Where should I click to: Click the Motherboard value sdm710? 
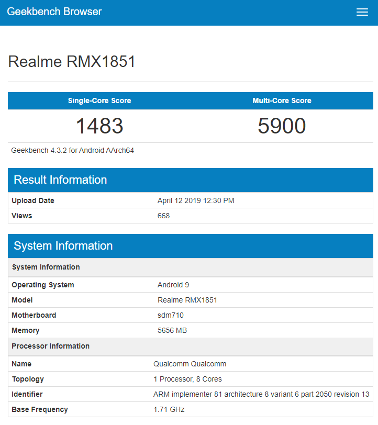point(170,315)
